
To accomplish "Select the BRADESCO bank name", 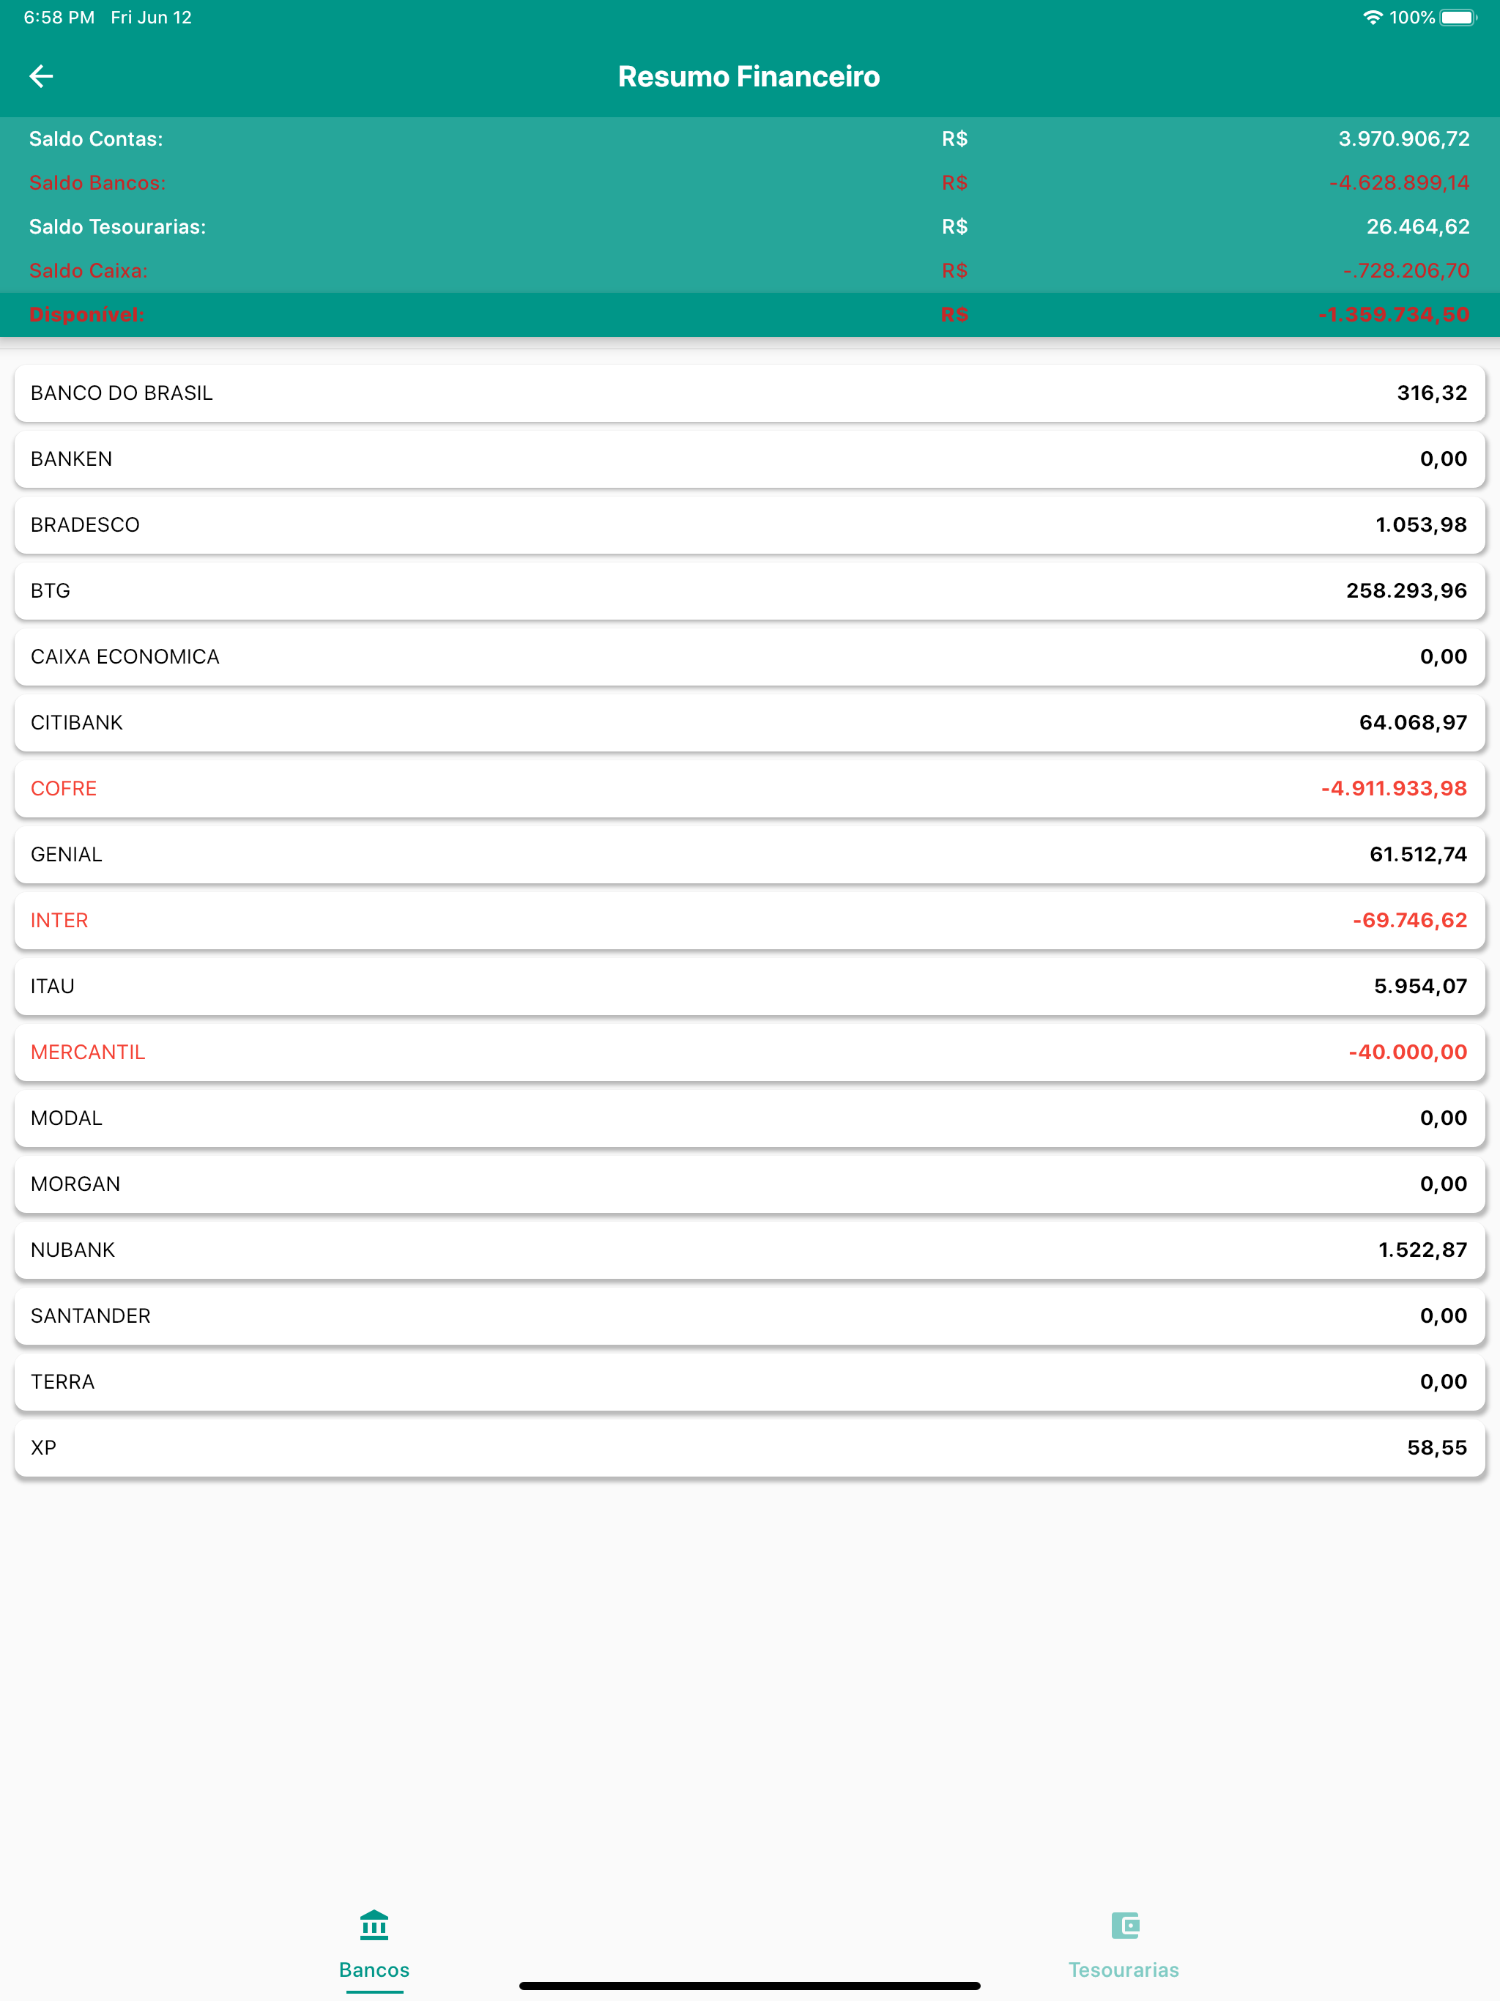I will coord(85,524).
